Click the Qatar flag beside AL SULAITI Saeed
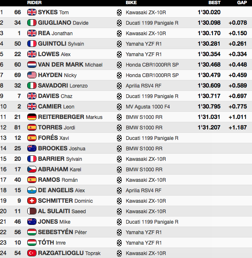 pos(31,211)
